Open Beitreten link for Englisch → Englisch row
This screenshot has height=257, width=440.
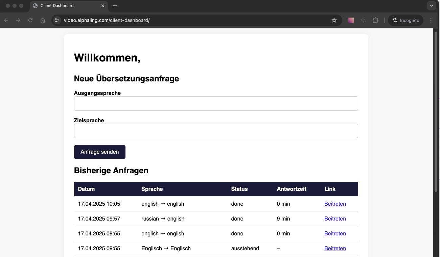[335, 248]
